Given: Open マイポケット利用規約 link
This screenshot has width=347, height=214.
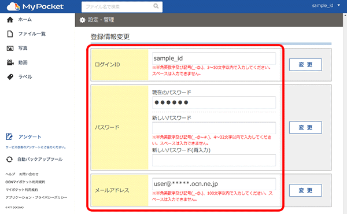Looking at the screenshot, I should (x=22, y=190).
